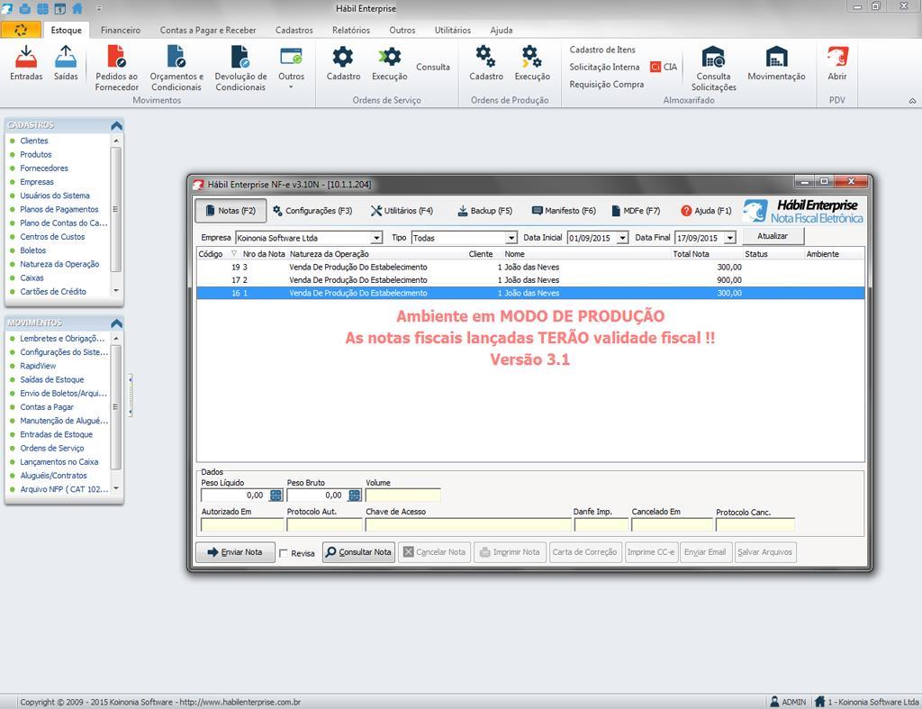Open Movimentação warehouse icon
922x709 pixels.
pyautogui.click(x=776, y=64)
